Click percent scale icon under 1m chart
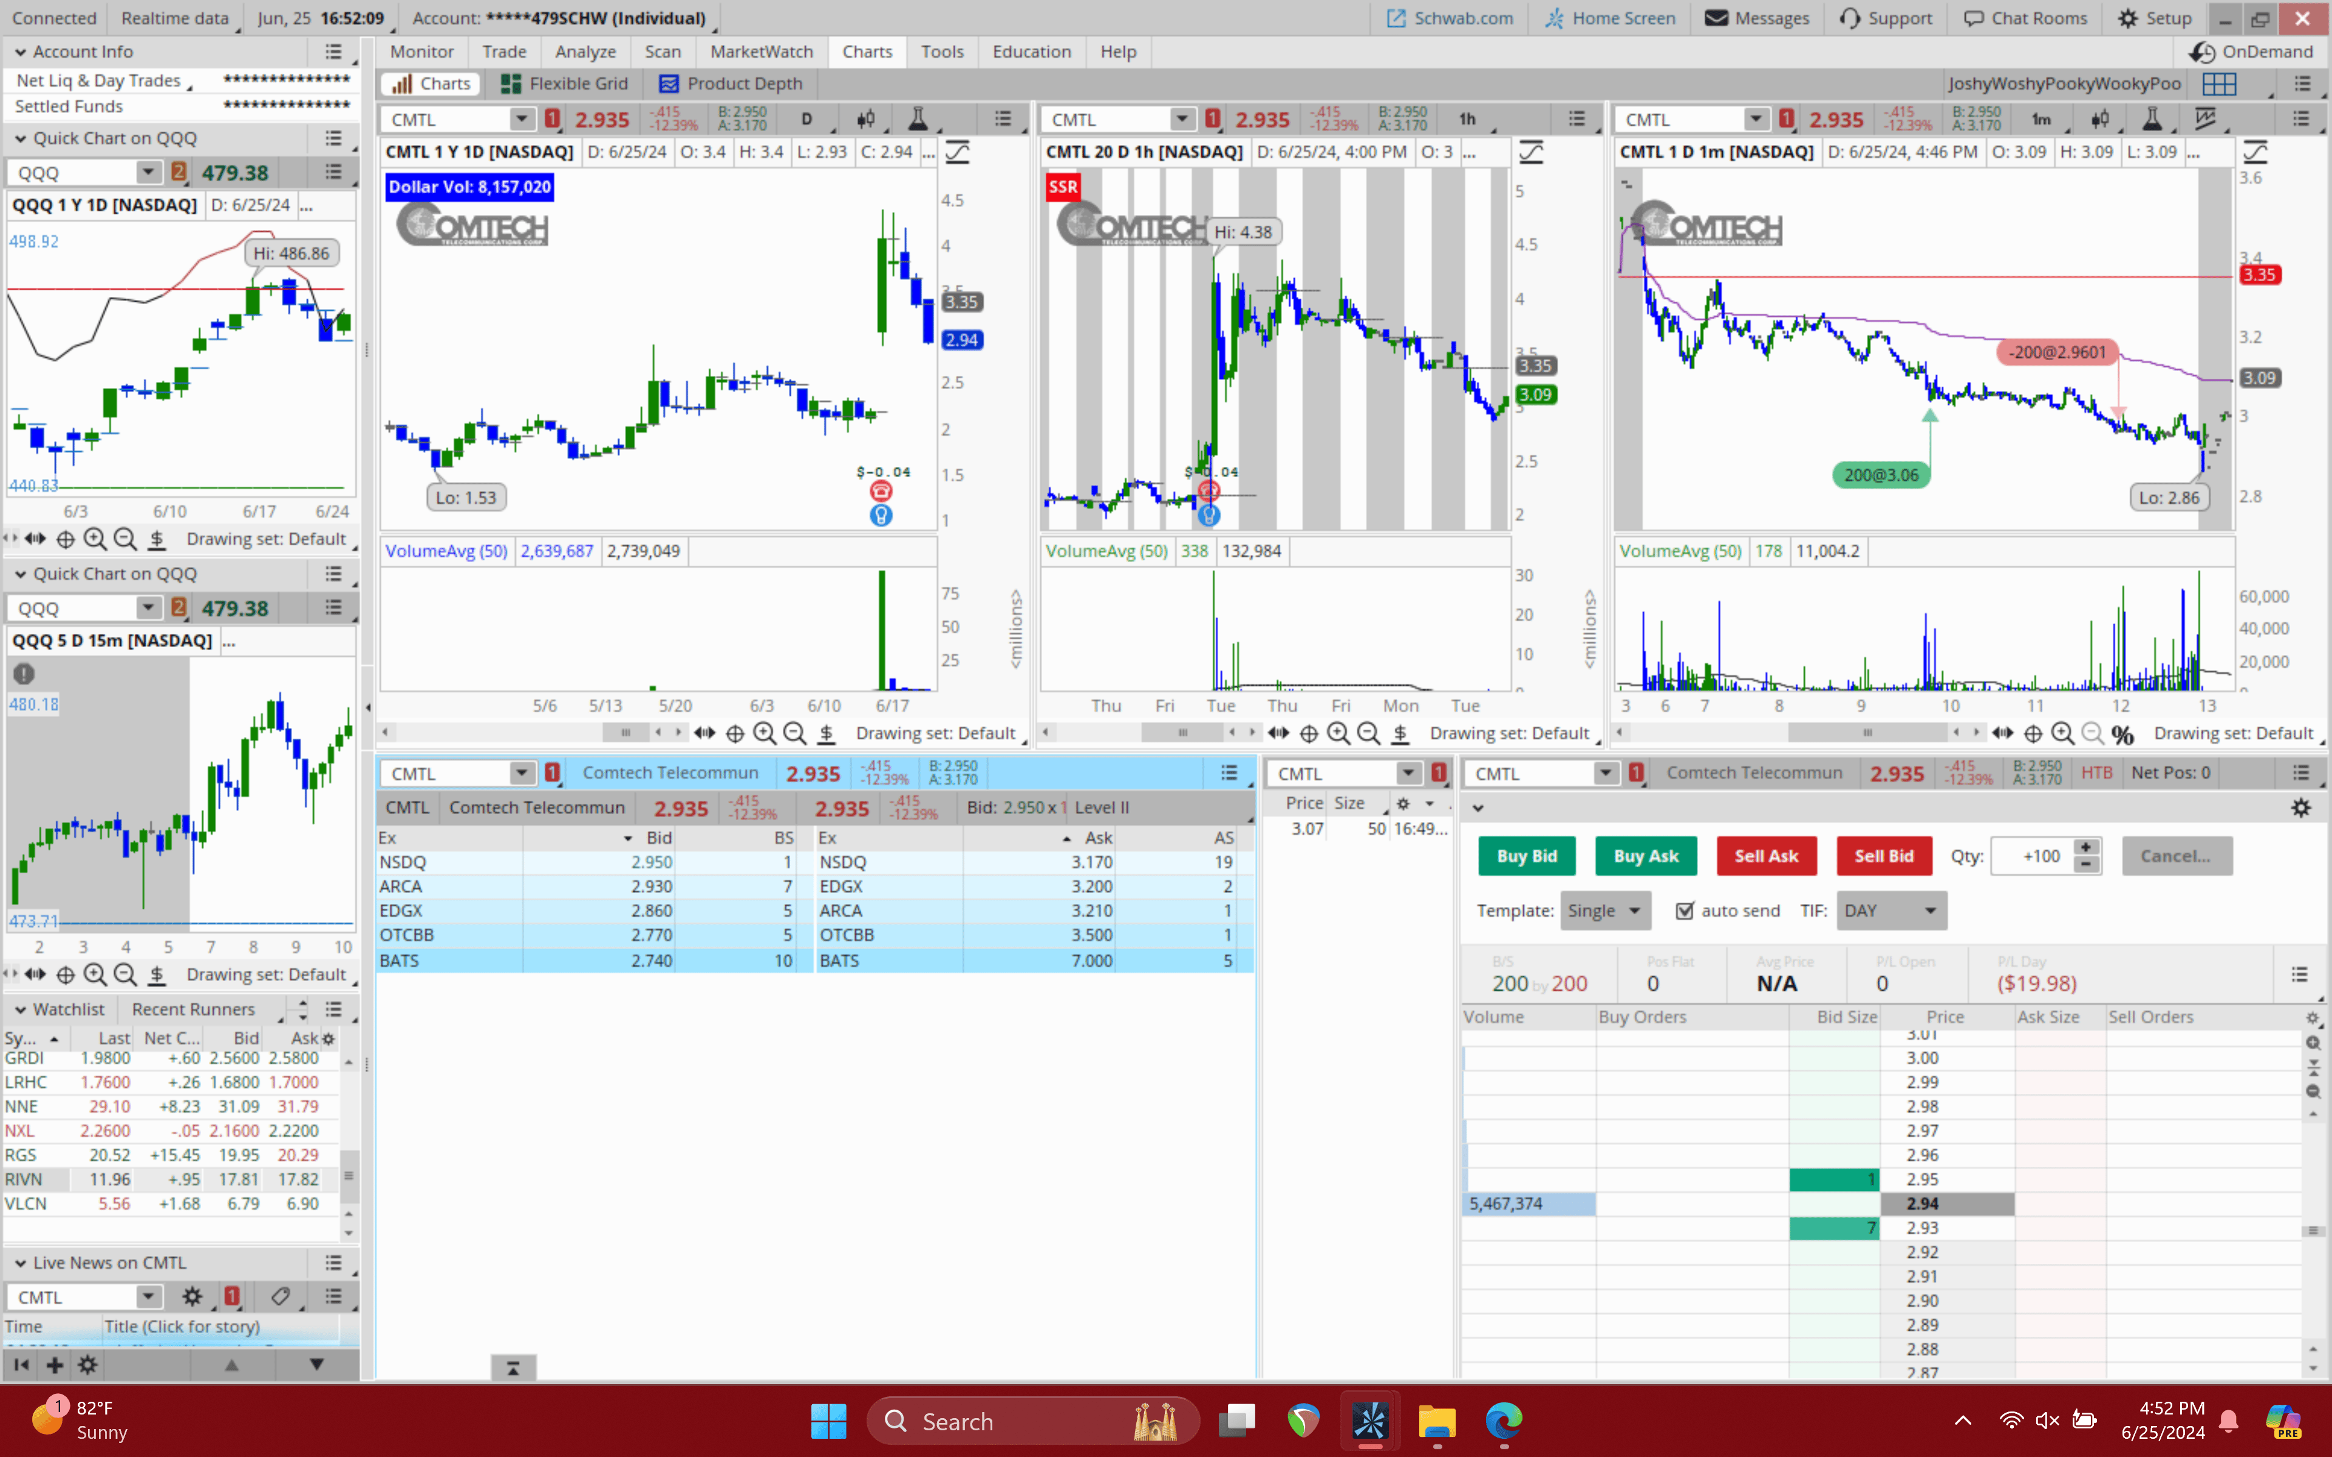Screen dimensions: 2332x1457 2122,733
